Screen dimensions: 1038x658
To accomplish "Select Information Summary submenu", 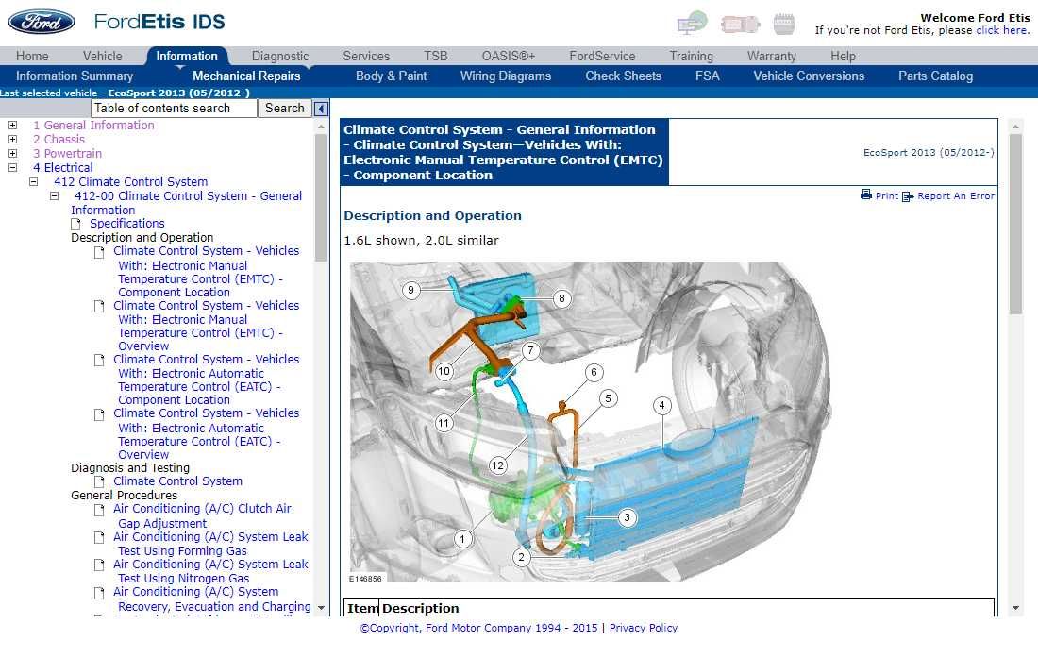I will 75,76.
